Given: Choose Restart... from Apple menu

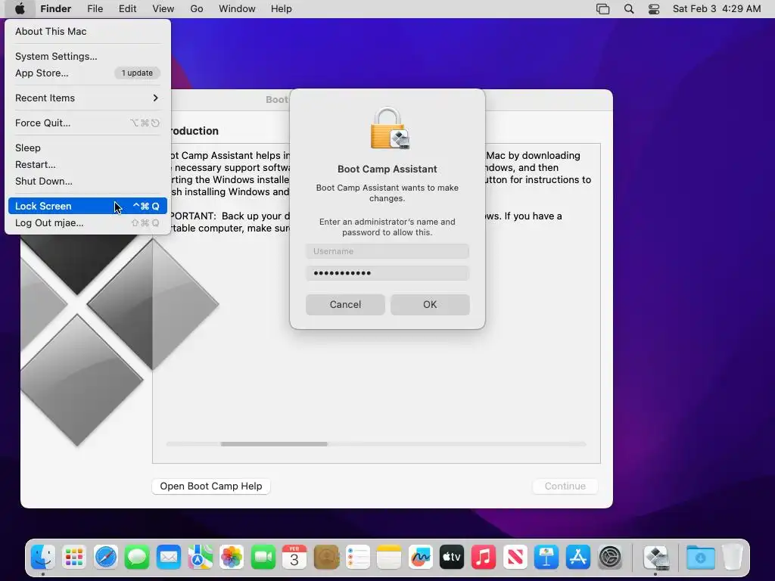Looking at the screenshot, I should 88,164.
